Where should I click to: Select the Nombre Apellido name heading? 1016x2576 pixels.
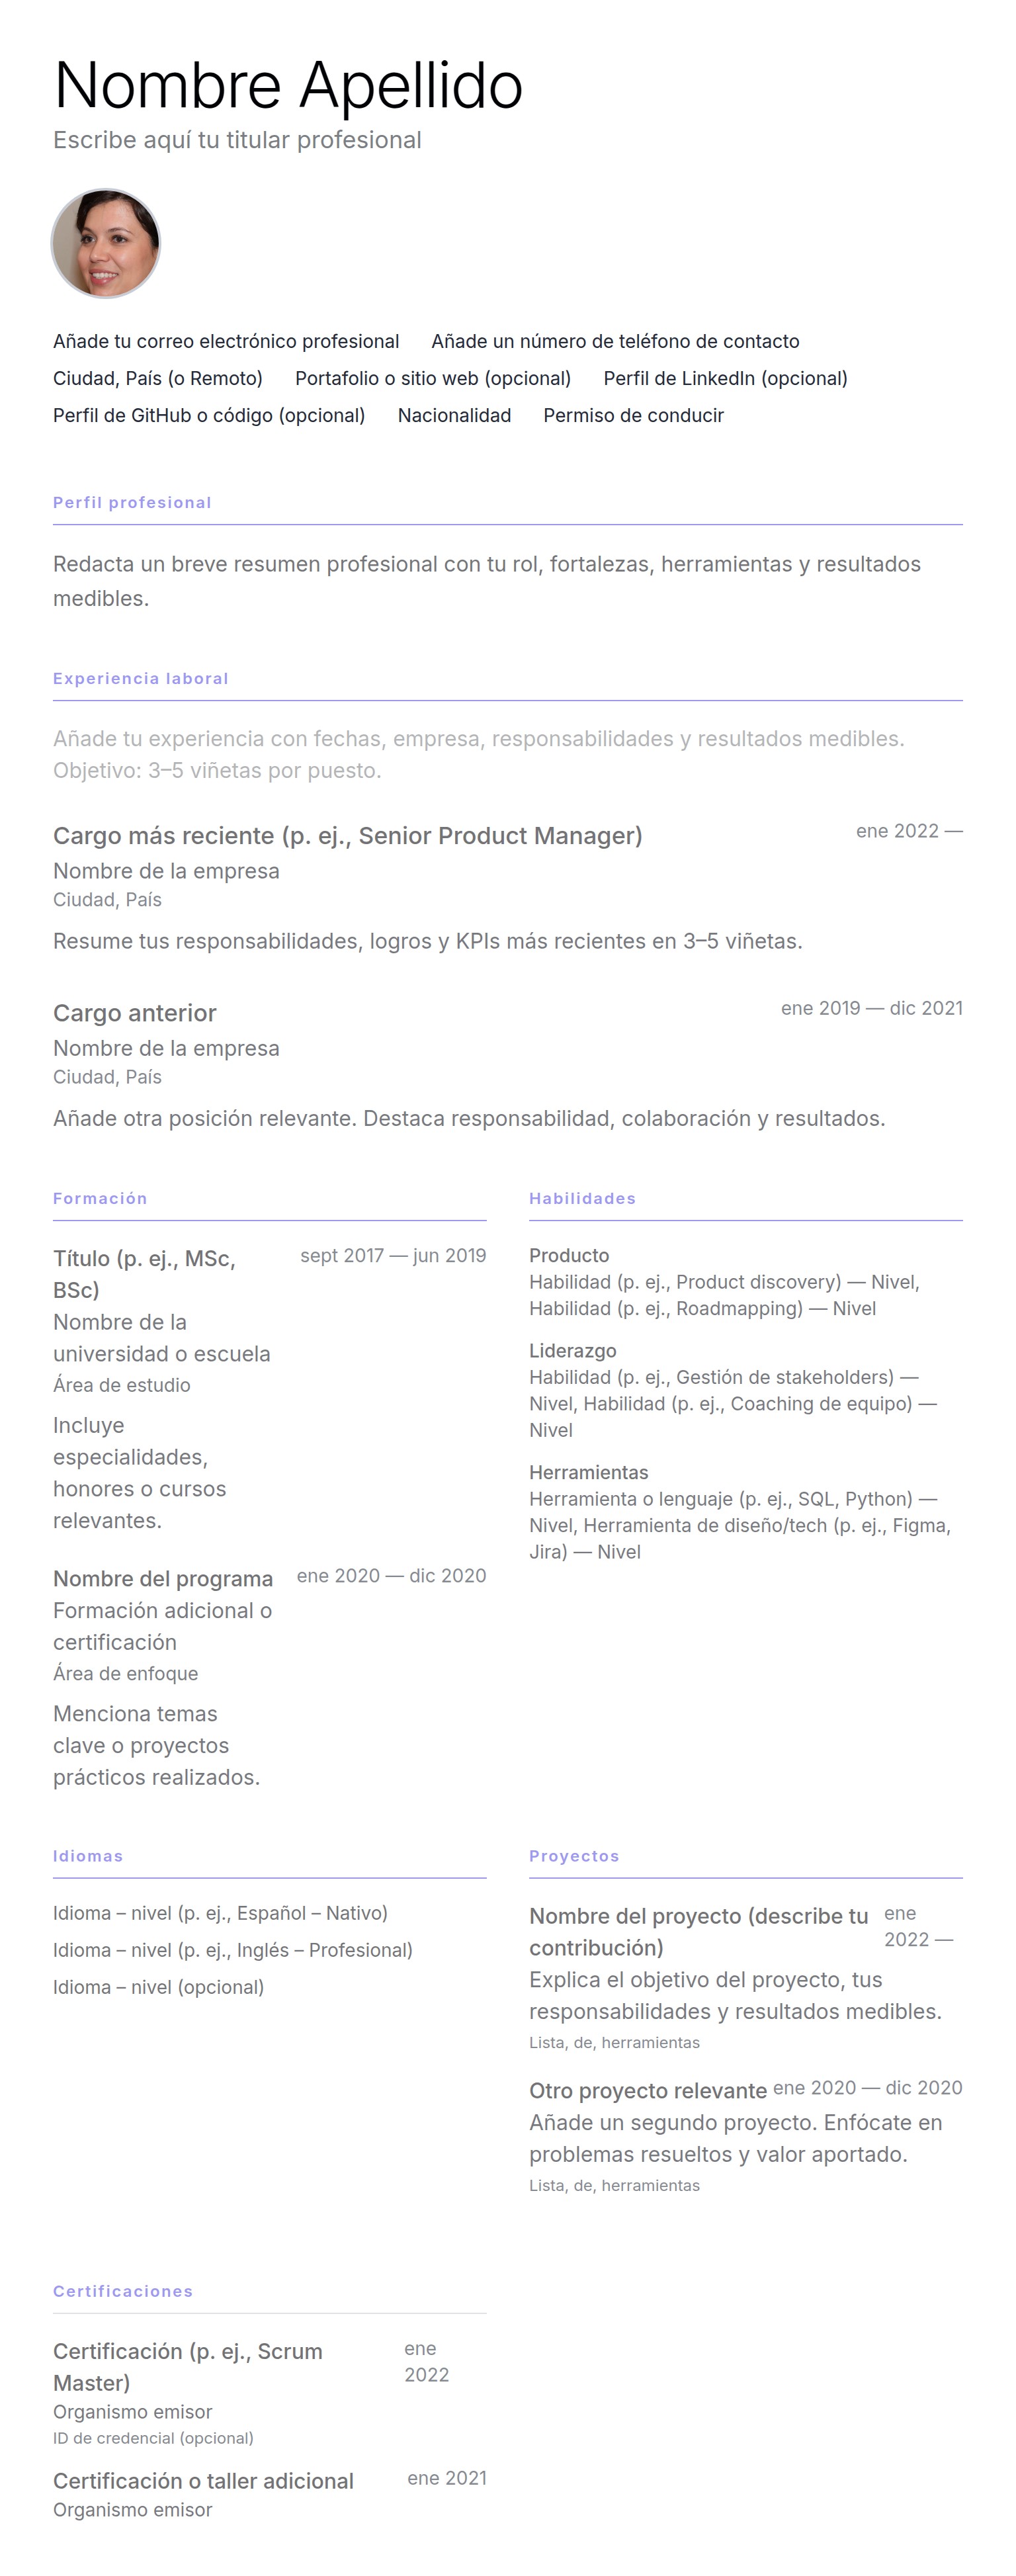pos(288,86)
